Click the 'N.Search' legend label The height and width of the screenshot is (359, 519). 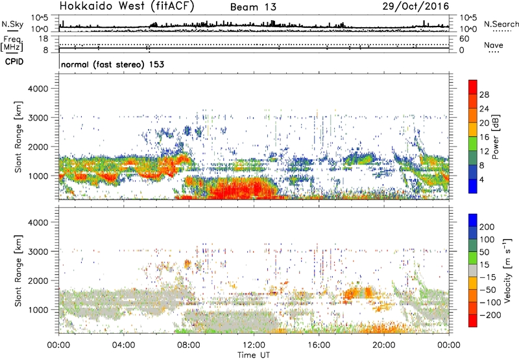[501, 24]
